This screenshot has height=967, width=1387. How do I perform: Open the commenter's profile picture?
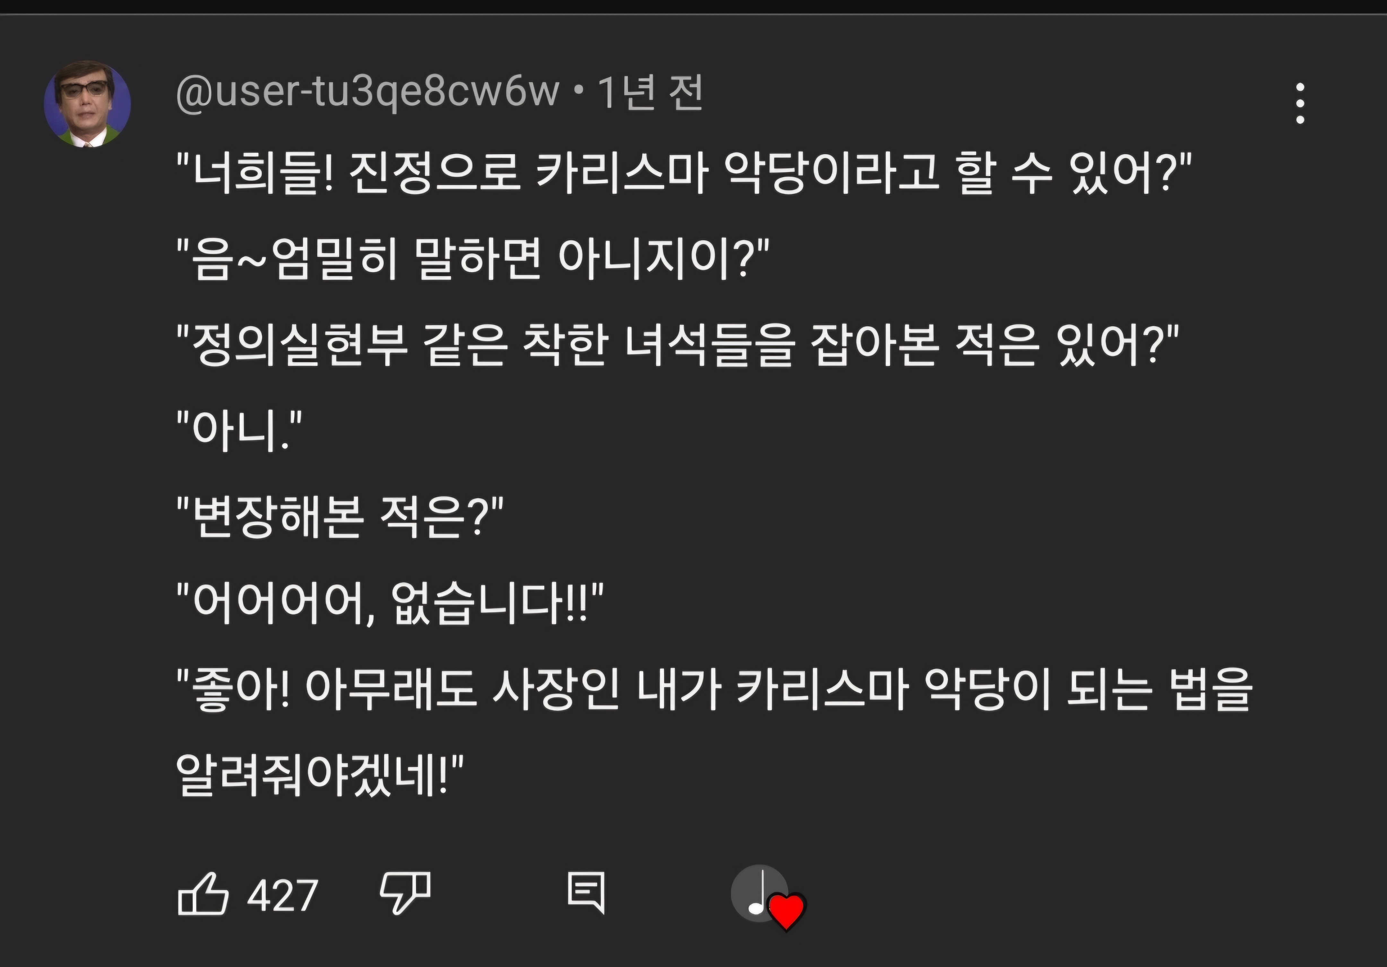pyautogui.click(x=88, y=104)
